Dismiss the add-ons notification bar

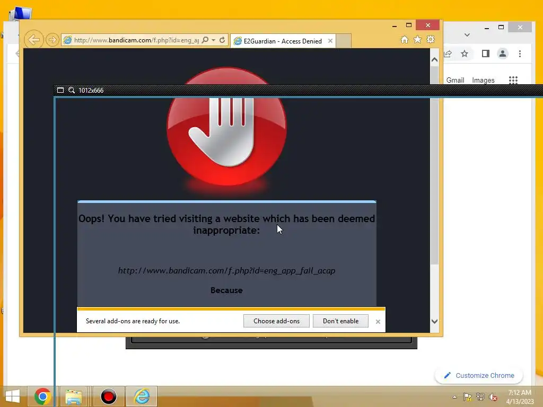378,322
